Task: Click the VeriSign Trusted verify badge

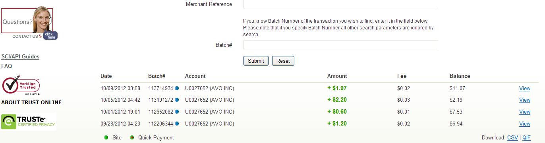Action: pyautogui.click(x=21, y=86)
